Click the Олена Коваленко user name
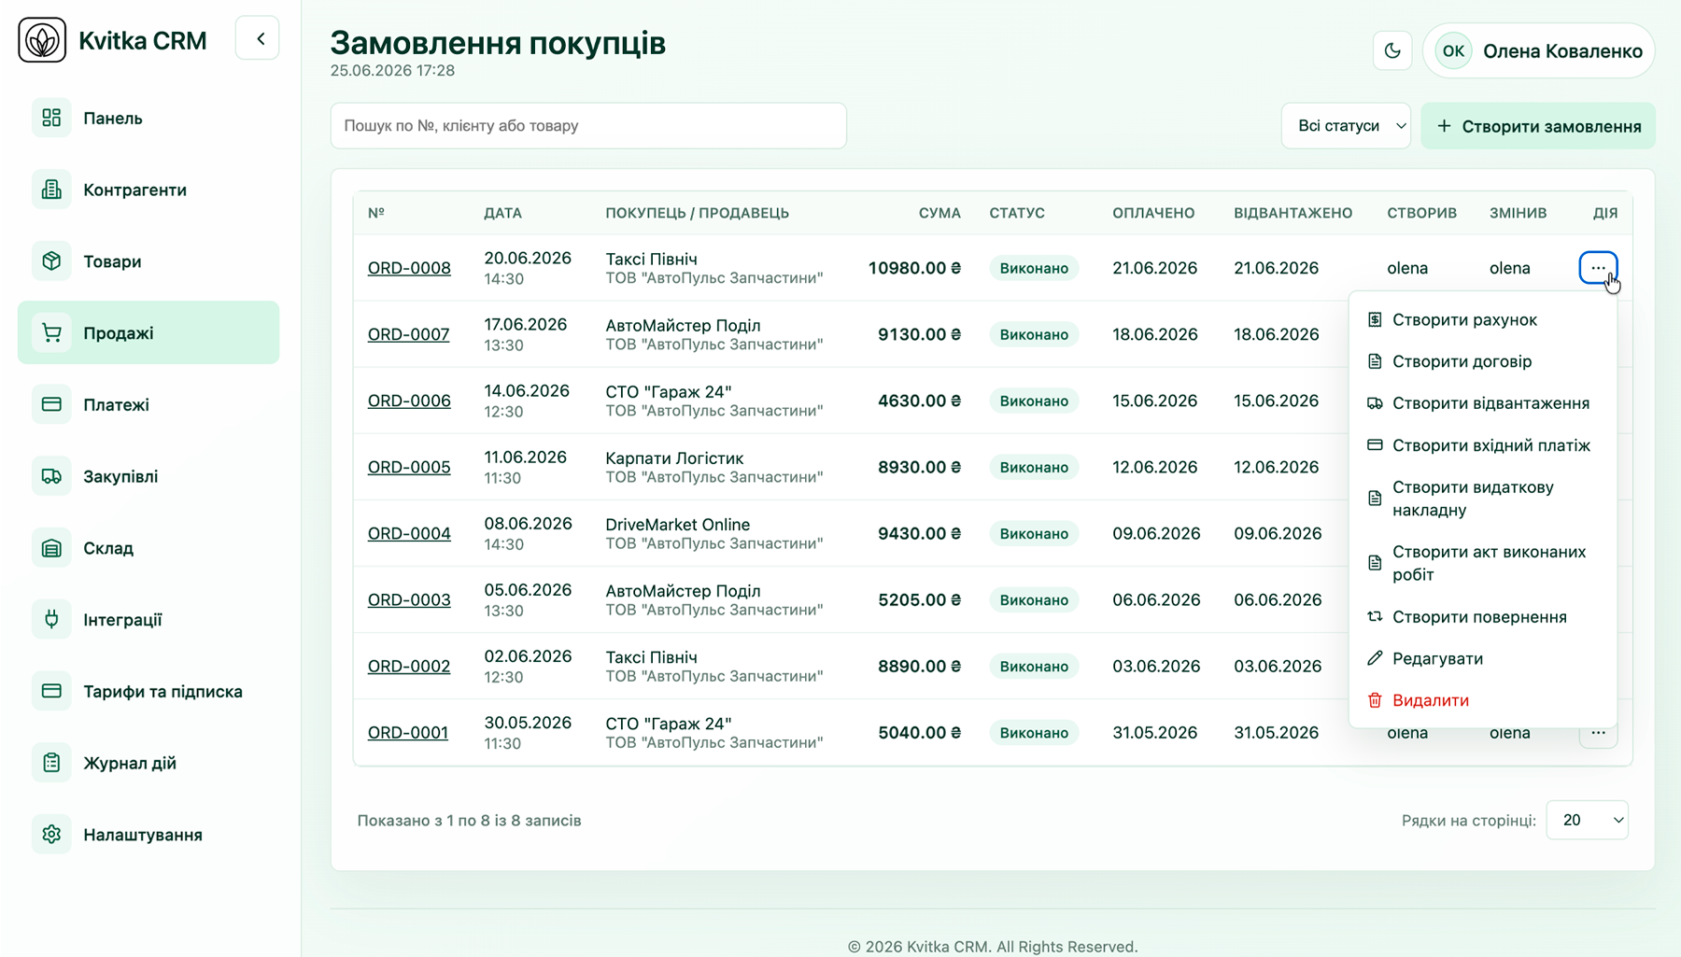Image resolution: width=1681 pixels, height=957 pixels. [1562, 51]
